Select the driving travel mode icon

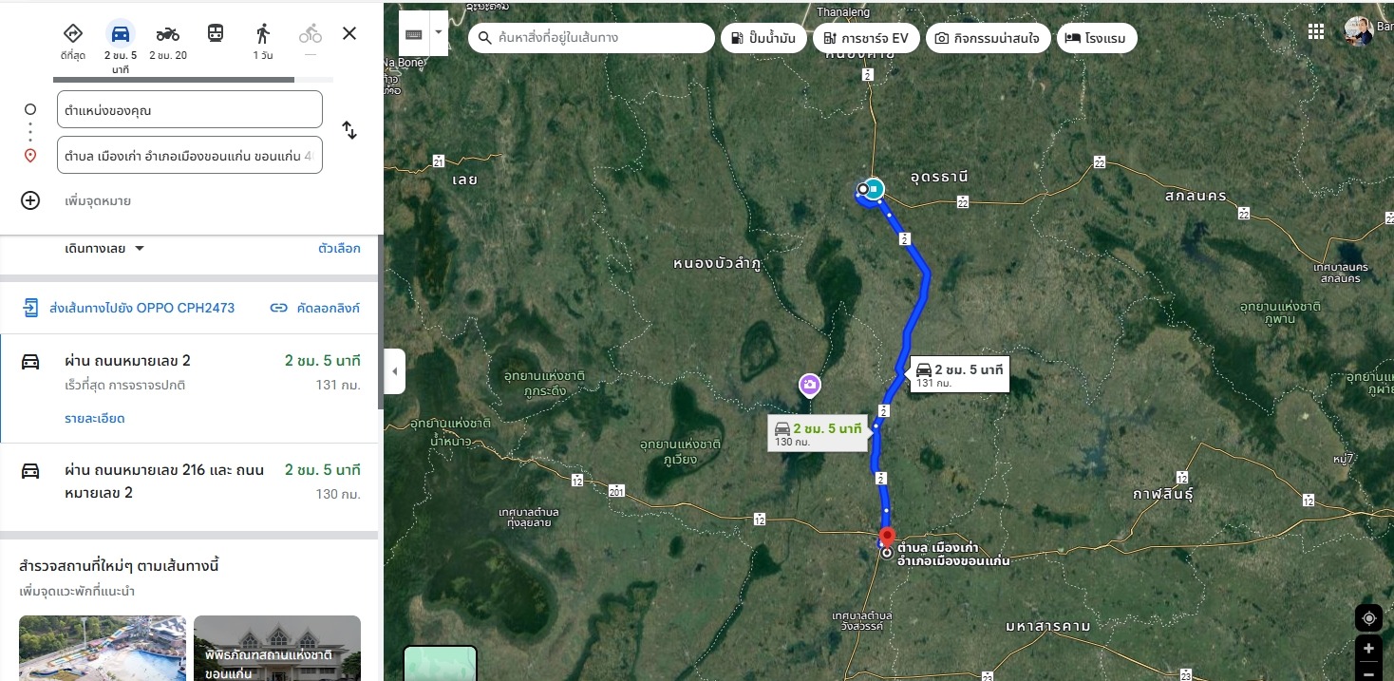pyautogui.click(x=121, y=34)
